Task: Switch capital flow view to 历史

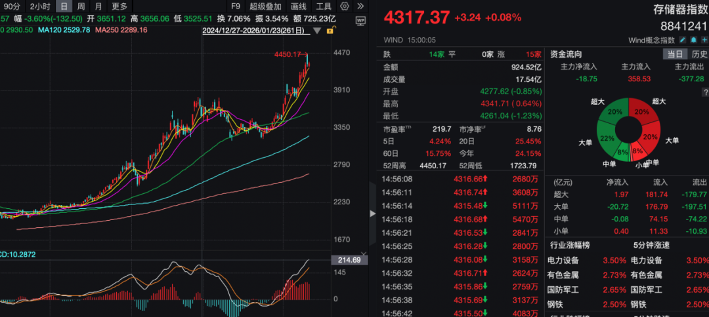Action: click(x=698, y=54)
